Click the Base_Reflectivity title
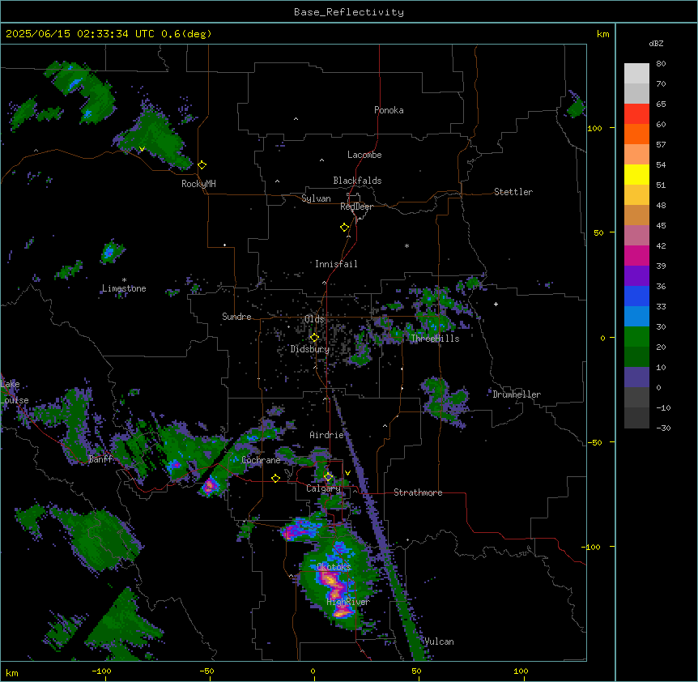This screenshot has width=698, height=682. 349,12
